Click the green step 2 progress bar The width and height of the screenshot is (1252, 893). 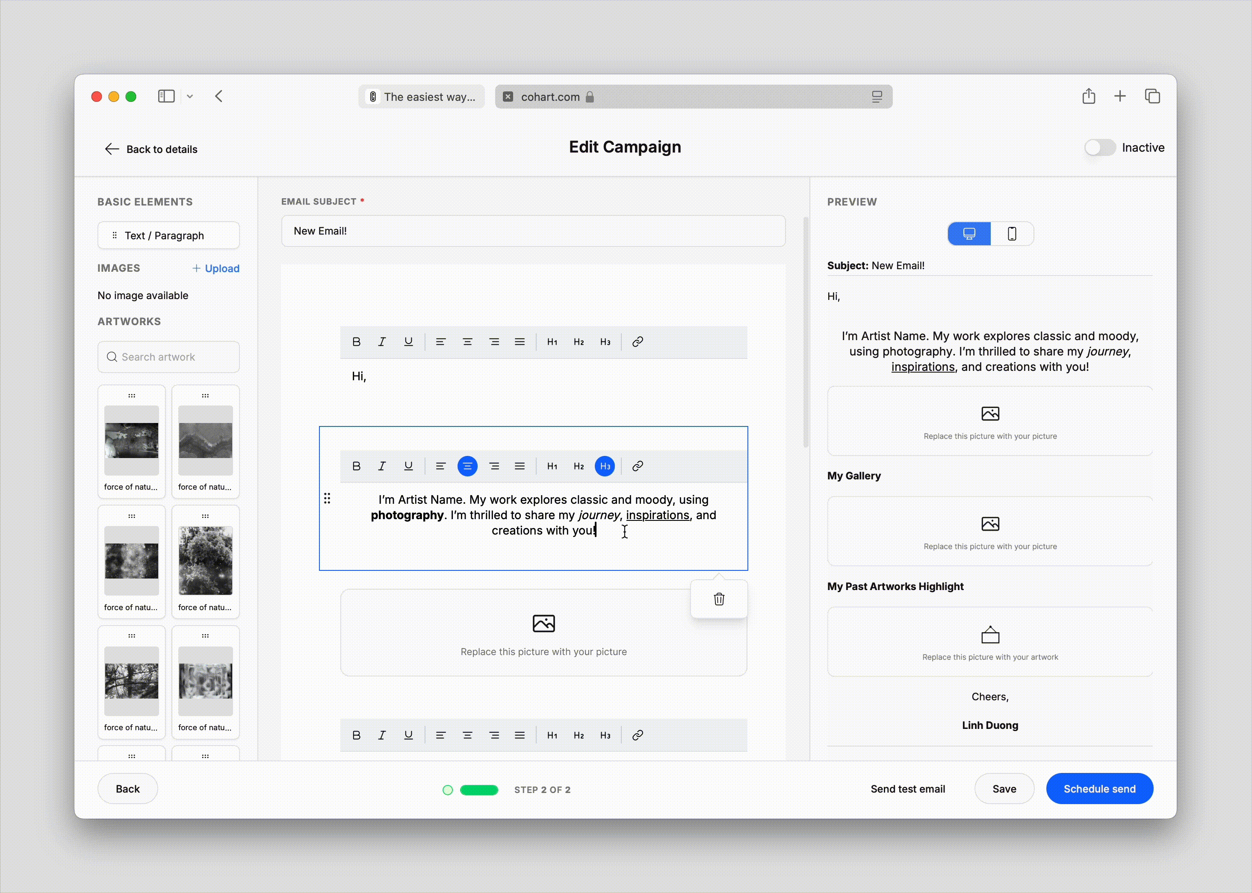coord(479,790)
